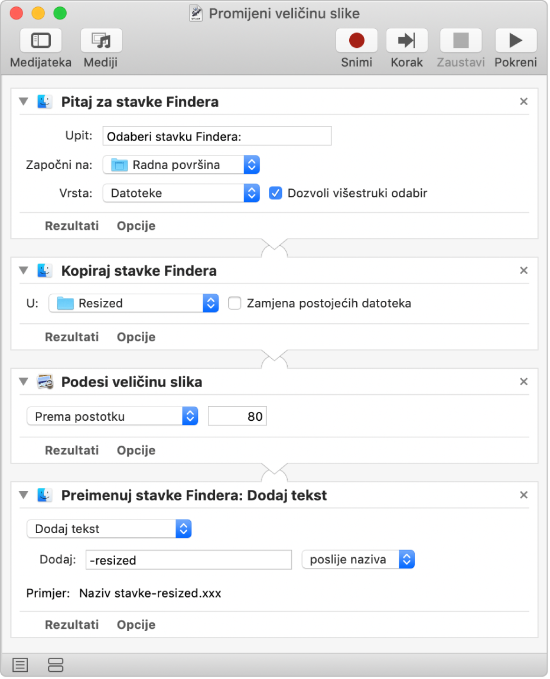Run workflow with Pokreni button
The image size is (550, 679).
[x=515, y=41]
